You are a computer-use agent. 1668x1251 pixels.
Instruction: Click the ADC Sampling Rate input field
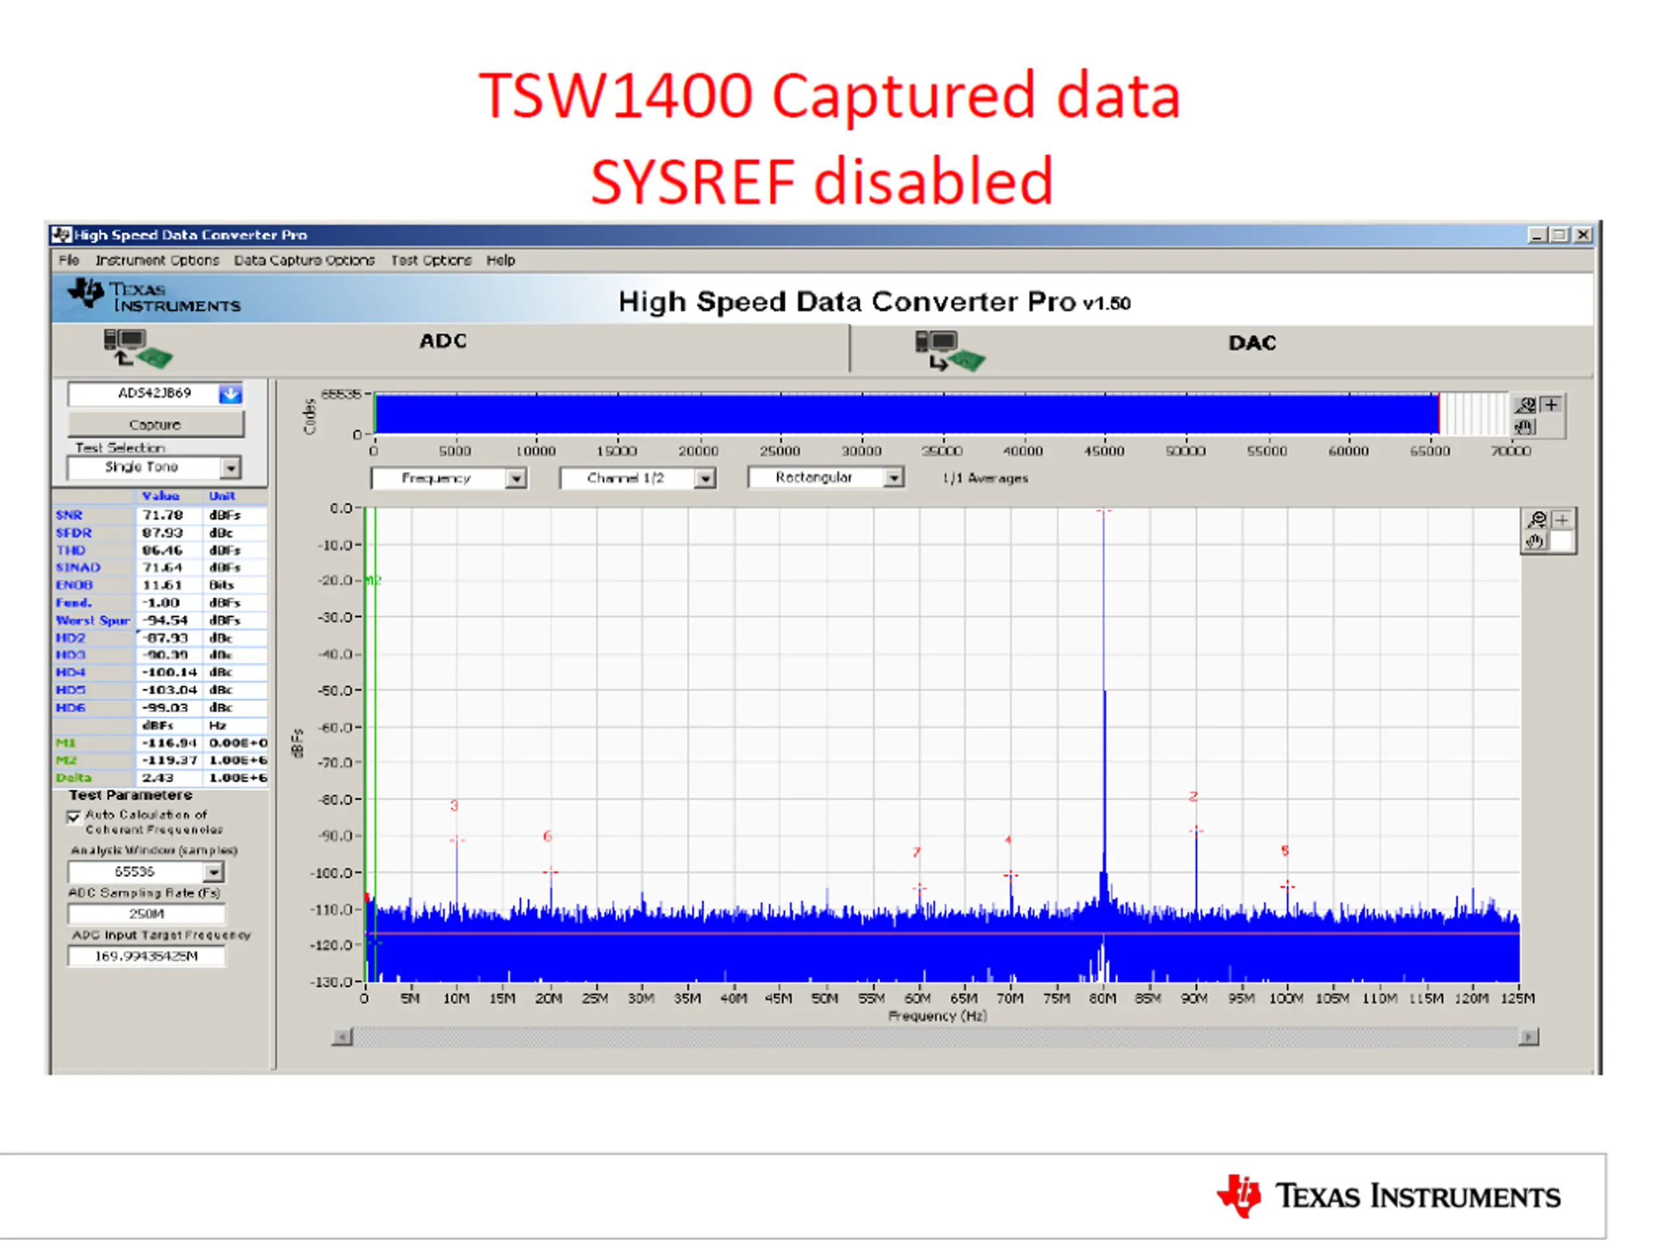147,914
